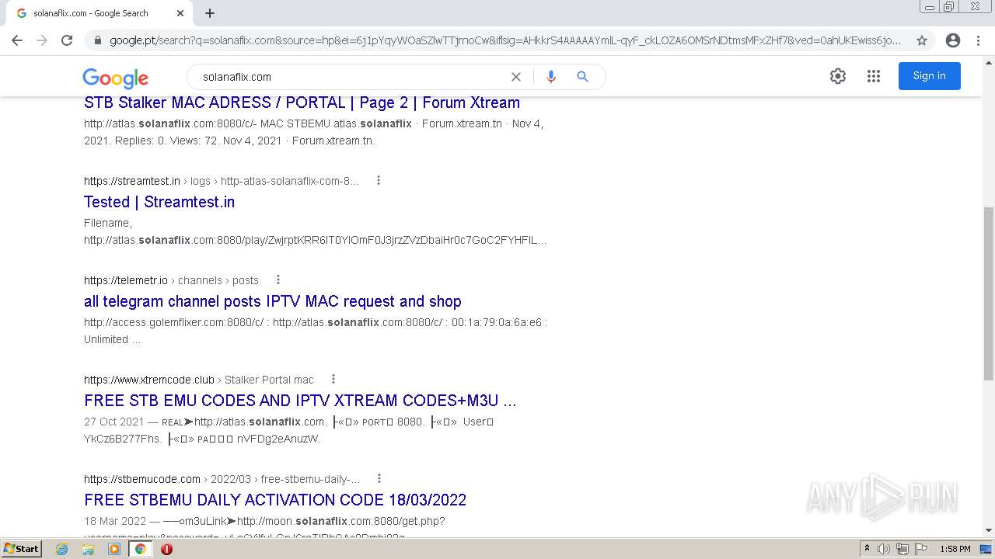Click the https://stbemucode.com breadcrumb URL
Viewport: 995px width, 559px height.
point(142,479)
